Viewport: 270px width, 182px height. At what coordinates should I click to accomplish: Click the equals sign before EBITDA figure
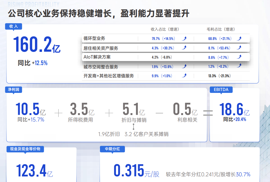click(x=208, y=113)
